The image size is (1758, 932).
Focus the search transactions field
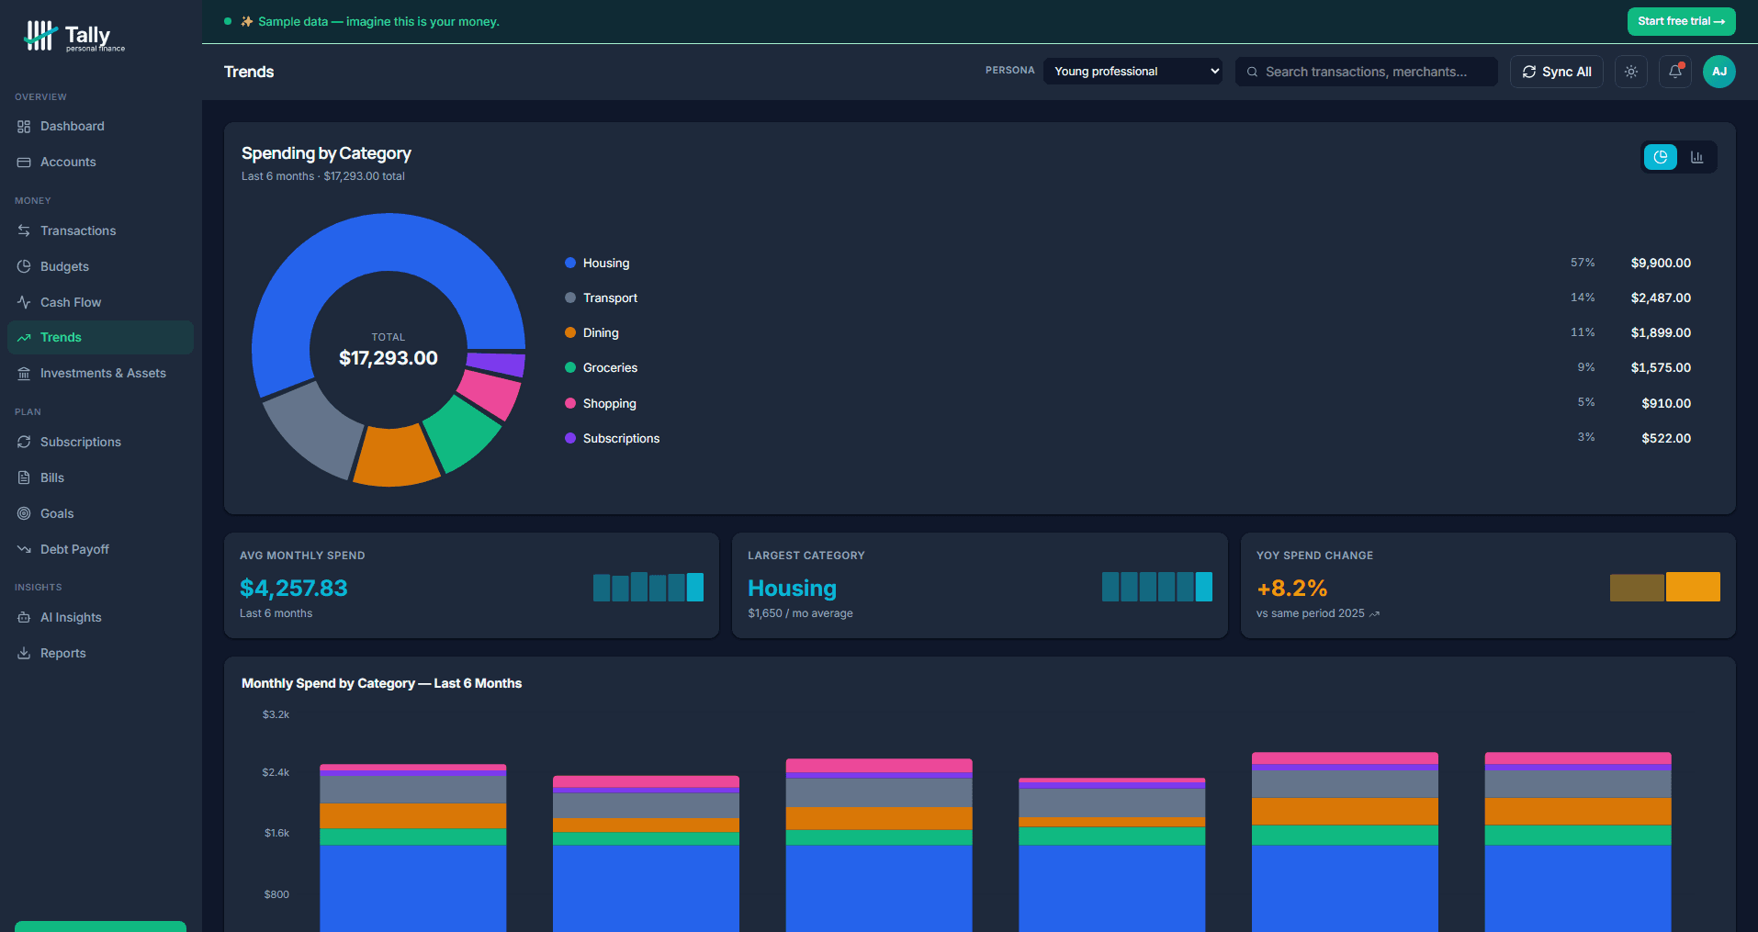[1367, 72]
